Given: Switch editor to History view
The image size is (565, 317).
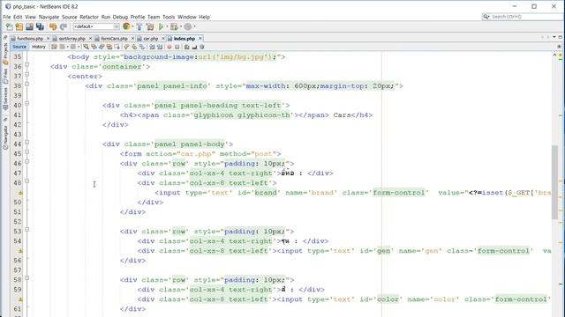Looking at the screenshot, I should [x=39, y=47].
